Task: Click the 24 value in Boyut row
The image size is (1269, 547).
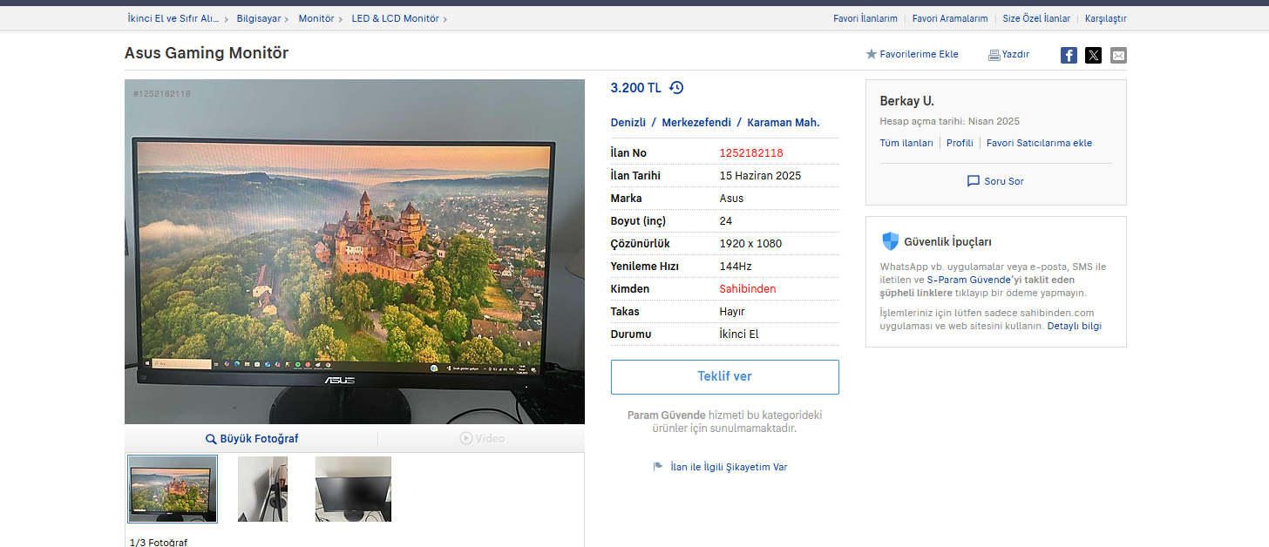Action: click(x=726, y=220)
